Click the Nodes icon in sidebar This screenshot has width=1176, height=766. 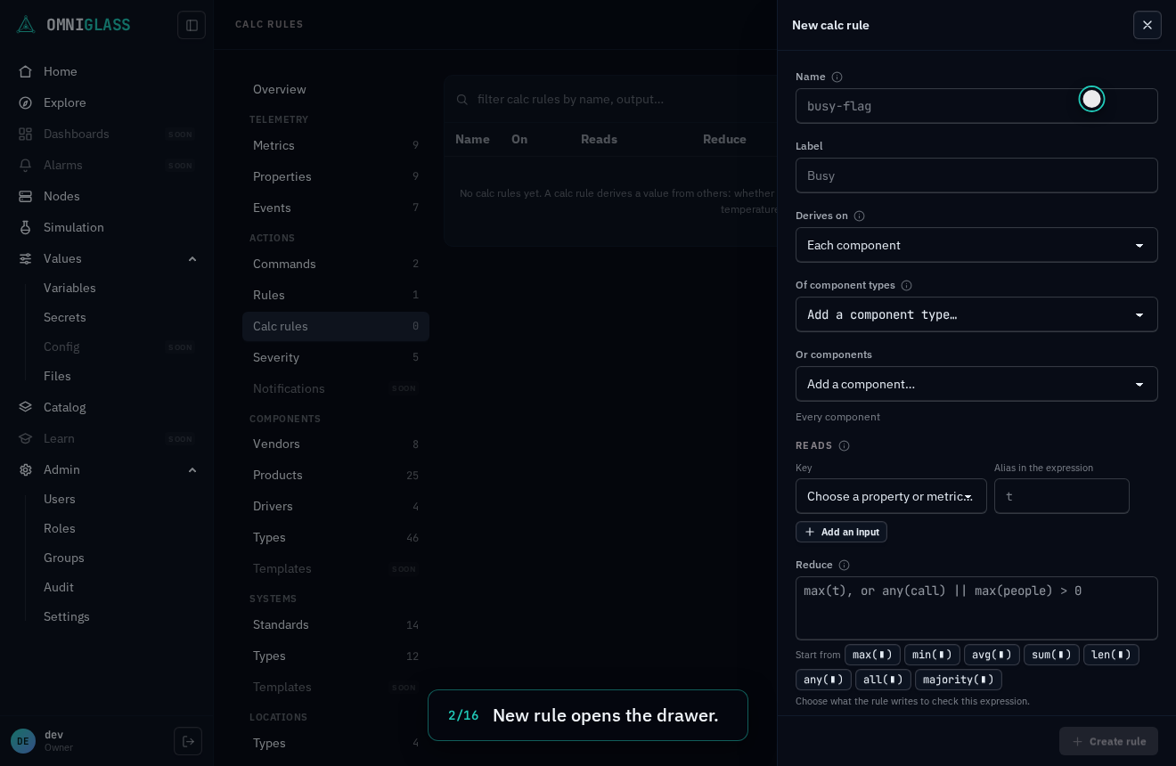[26, 196]
